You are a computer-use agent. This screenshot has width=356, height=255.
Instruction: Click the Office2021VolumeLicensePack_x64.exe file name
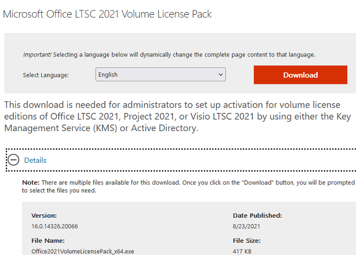pyautogui.click(x=83, y=251)
